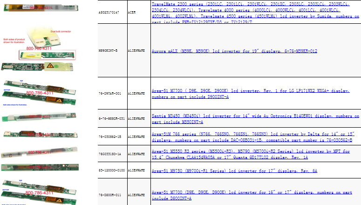Select part number 6-76-M55GN-031
The height and width of the screenshot is (205, 361).
coord(112,118)
